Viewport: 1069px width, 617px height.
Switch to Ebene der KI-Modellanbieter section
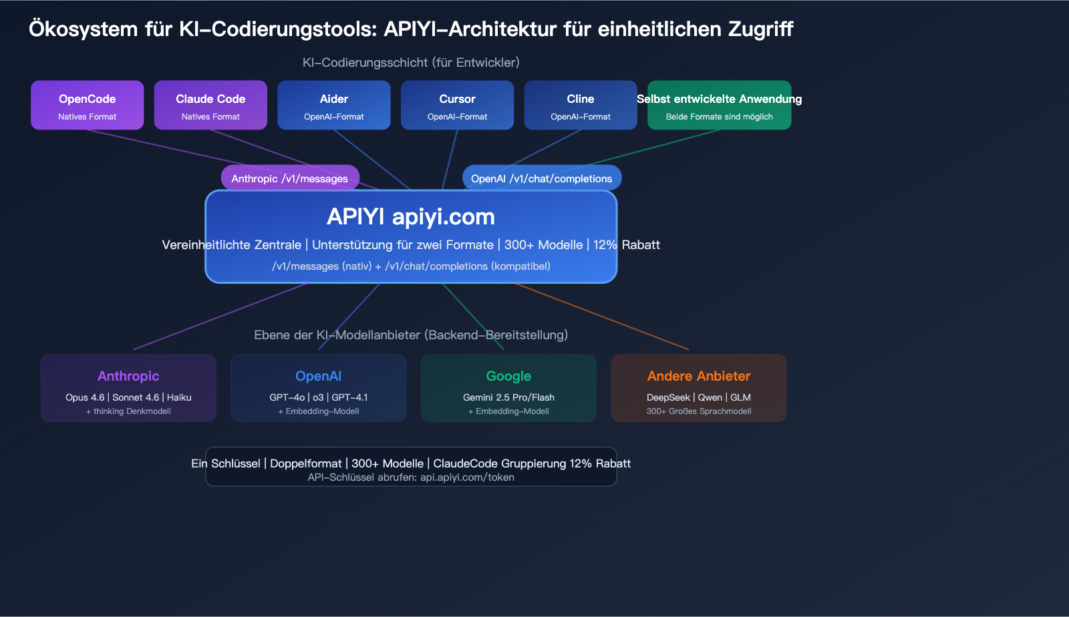coord(411,335)
